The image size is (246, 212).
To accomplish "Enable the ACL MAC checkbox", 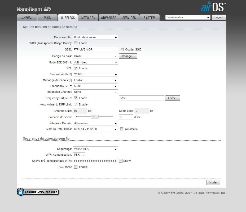I will 76,167.
